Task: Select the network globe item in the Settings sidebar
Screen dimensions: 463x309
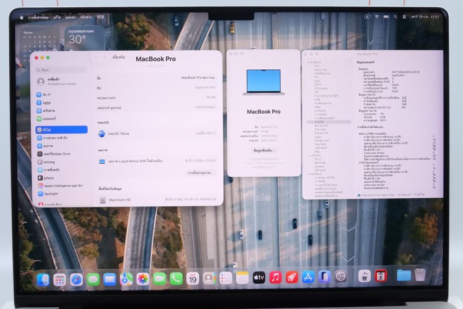Action: click(x=61, y=111)
